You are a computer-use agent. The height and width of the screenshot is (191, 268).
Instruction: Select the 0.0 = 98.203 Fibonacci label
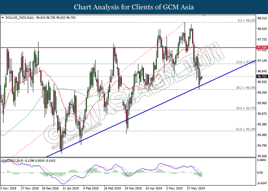click(x=245, y=20)
